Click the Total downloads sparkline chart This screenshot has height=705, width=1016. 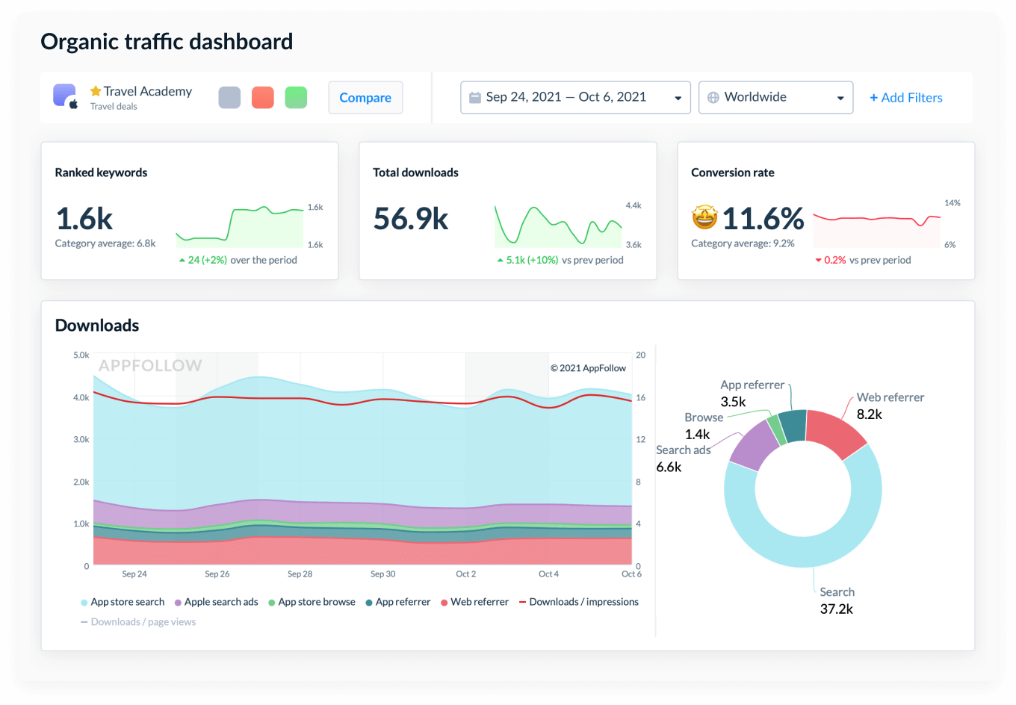(558, 225)
